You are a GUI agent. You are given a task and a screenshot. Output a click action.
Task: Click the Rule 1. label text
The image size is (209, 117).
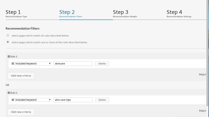(14, 57)
